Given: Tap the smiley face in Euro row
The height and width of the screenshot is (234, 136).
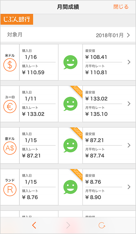Looking at the screenshot, I should [70, 104].
